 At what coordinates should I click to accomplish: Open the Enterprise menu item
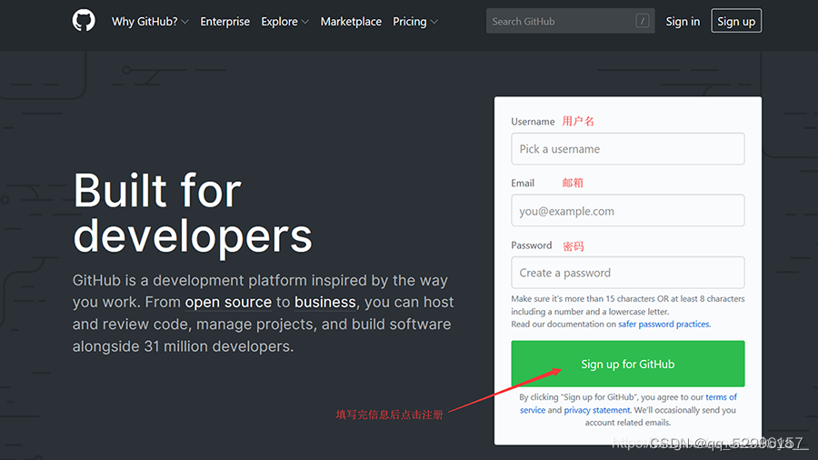(x=224, y=22)
